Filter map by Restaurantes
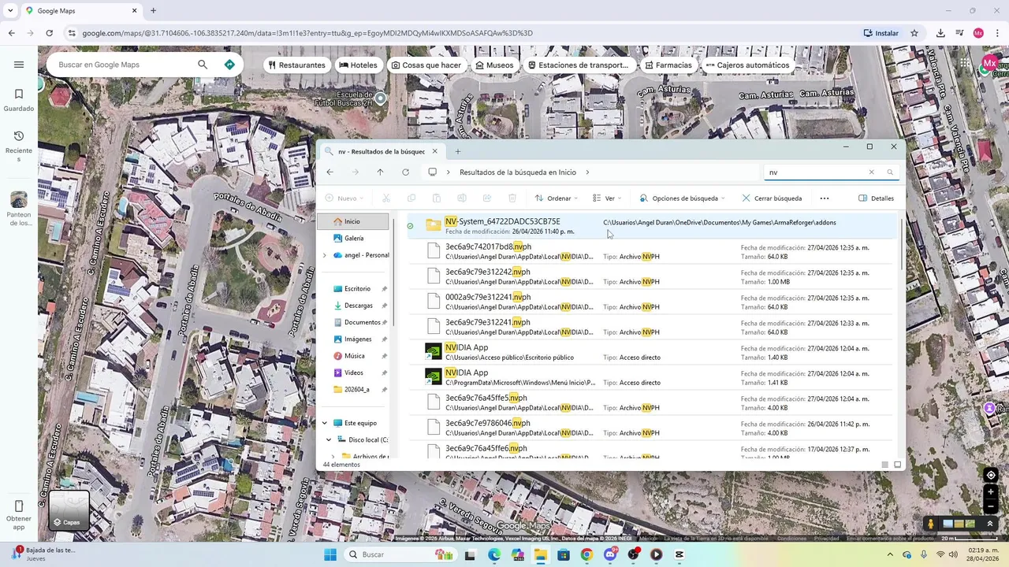Viewport: 1009px width, 567px height. pyautogui.click(x=296, y=65)
